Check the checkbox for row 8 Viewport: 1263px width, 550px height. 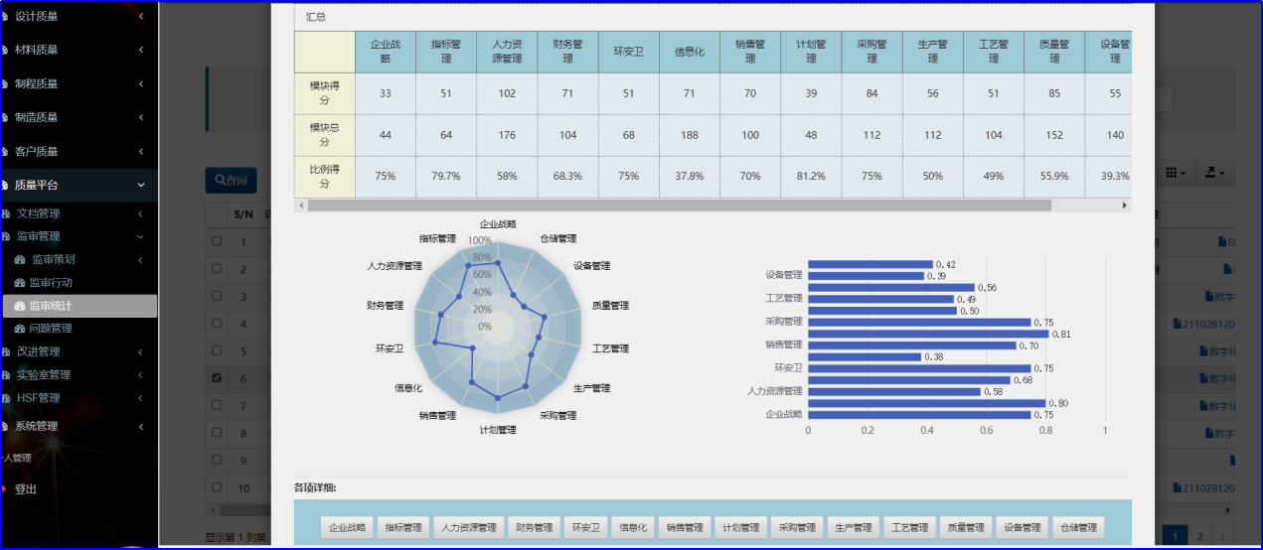coord(217,433)
